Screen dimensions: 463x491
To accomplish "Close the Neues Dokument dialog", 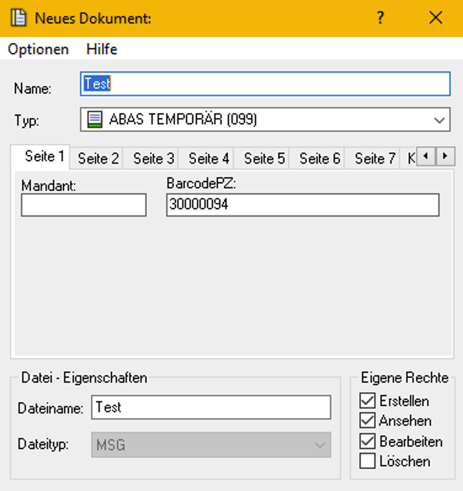I will tap(436, 18).
